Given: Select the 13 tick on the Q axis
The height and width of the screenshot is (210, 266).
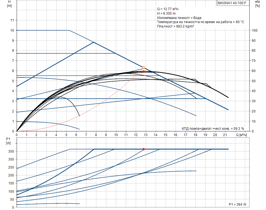Looking at the screenshot, I should (146, 135).
